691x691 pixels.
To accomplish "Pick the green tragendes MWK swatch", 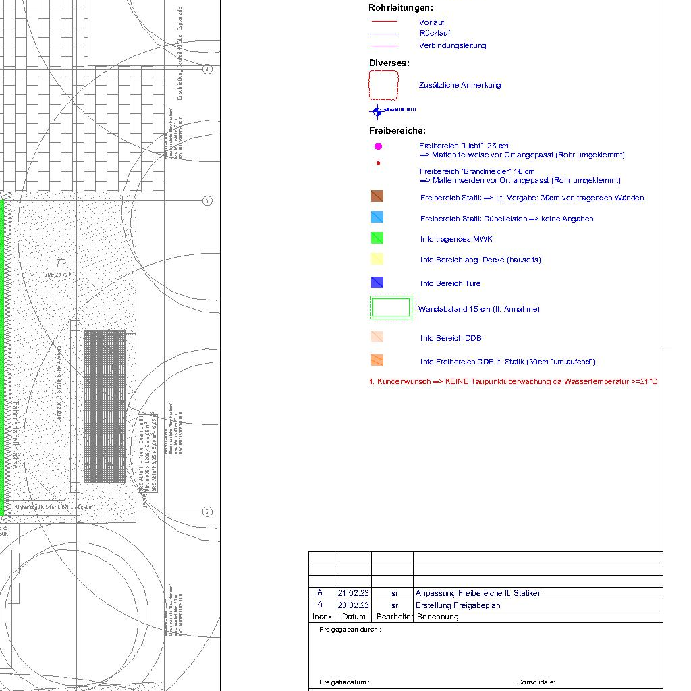I will pyautogui.click(x=377, y=238).
